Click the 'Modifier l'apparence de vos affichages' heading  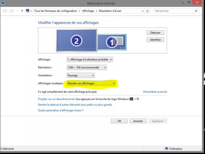point(68,23)
